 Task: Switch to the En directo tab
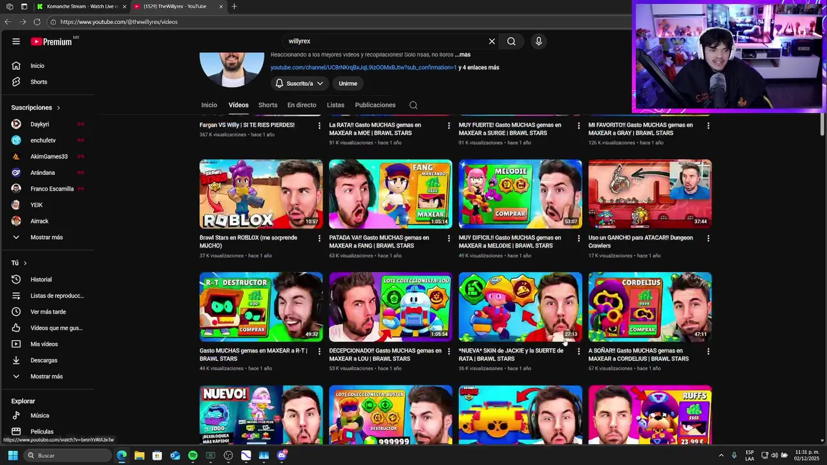pos(302,105)
